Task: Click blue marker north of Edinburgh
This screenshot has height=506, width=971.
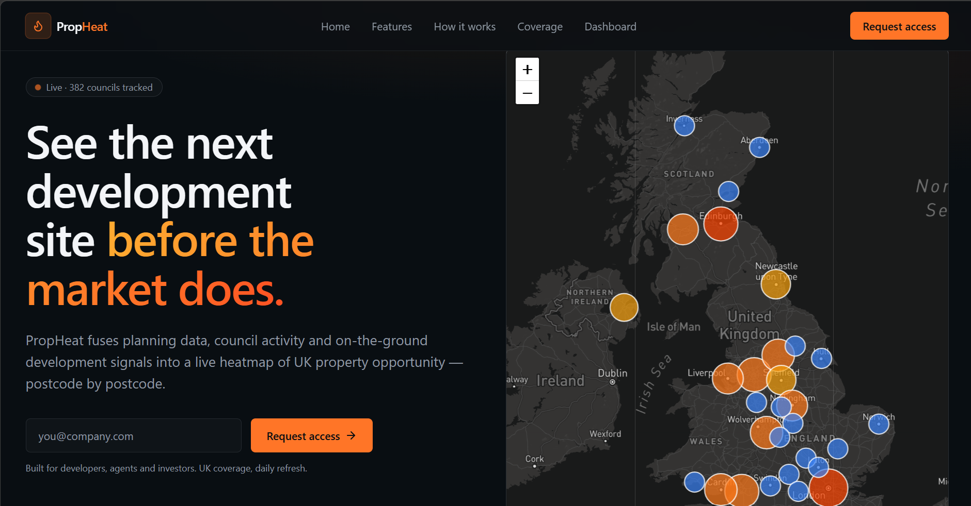Action: [x=728, y=192]
